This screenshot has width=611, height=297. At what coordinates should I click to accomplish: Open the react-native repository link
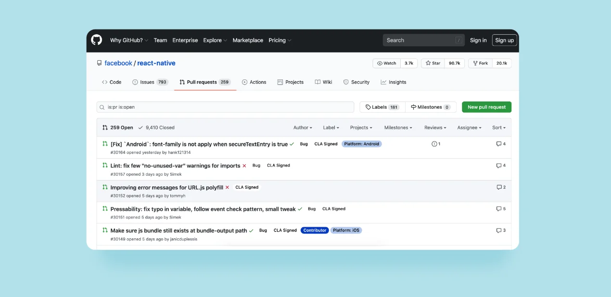pos(156,63)
